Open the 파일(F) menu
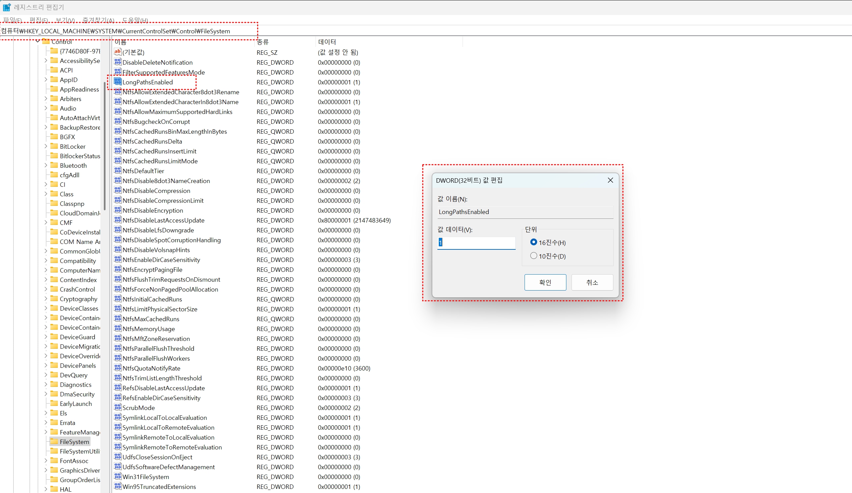This screenshot has height=493, width=852. tap(12, 20)
